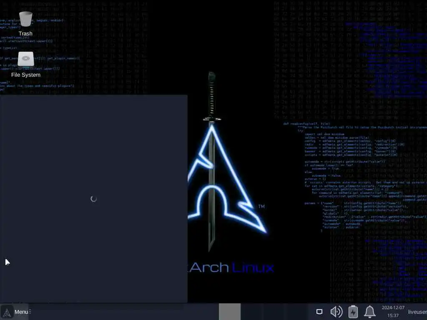Open the volume speaker icon in the tray
Image resolution: width=427 pixels, height=320 pixels.
(337, 312)
